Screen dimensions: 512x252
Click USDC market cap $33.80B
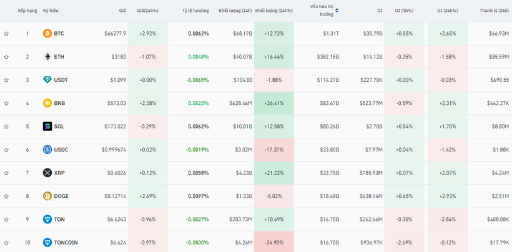click(x=330, y=150)
